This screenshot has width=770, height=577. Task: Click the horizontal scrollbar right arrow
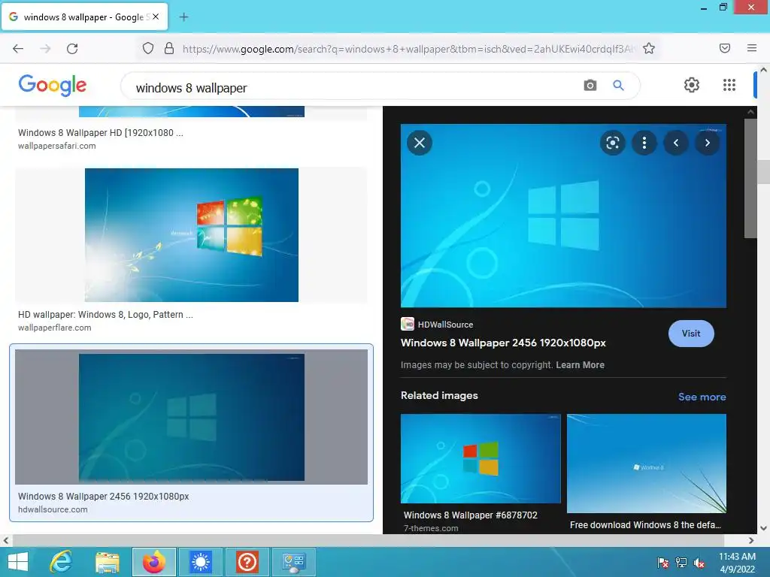(x=751, y=541)
